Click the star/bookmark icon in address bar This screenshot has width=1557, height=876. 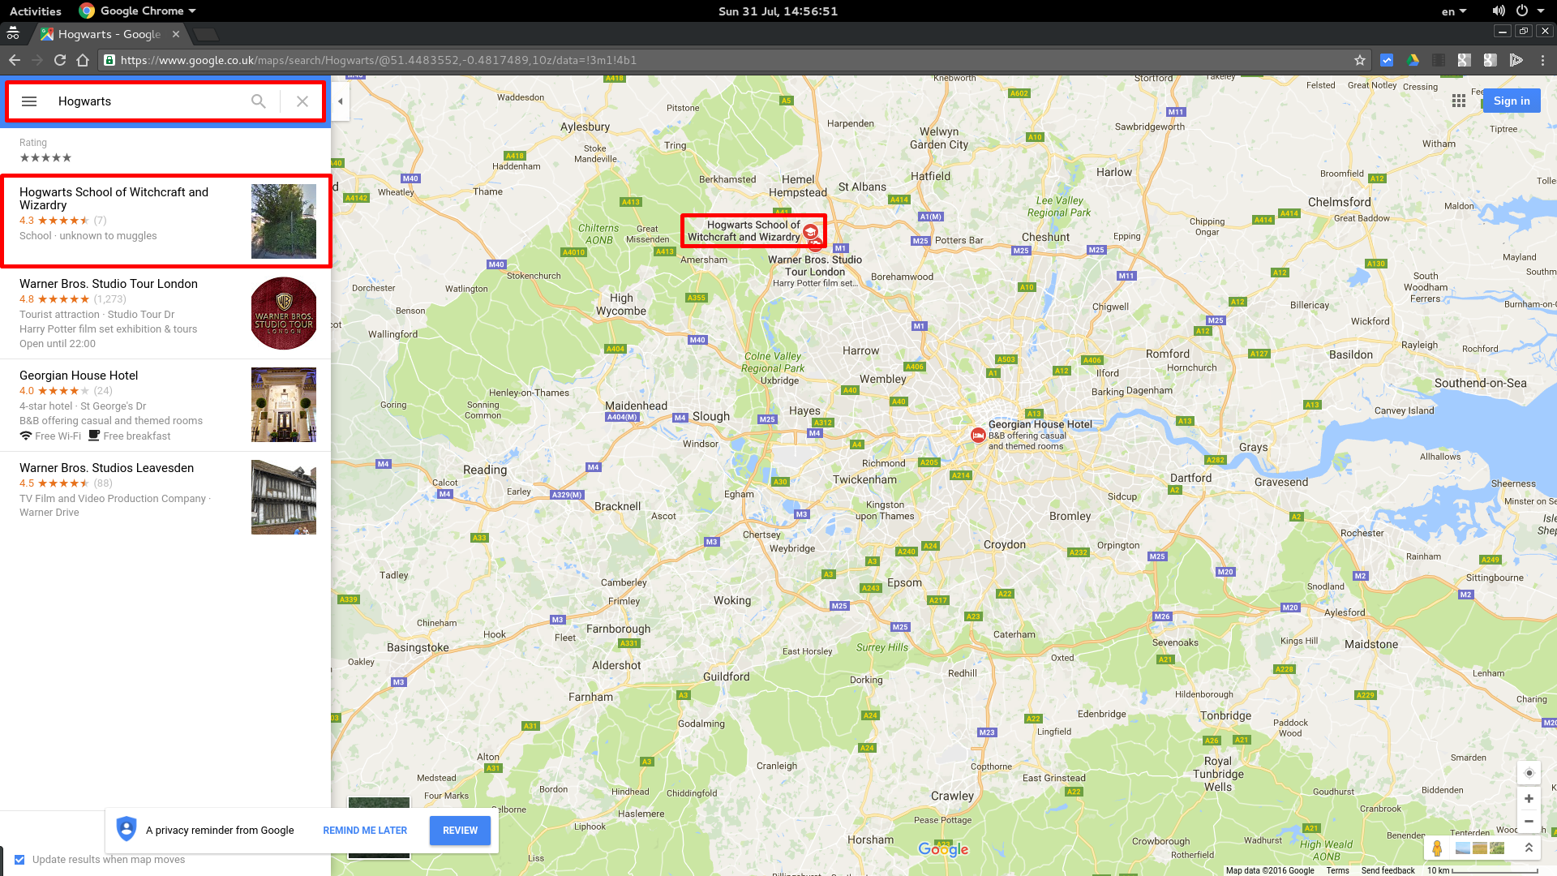[x=1359, y=60]
